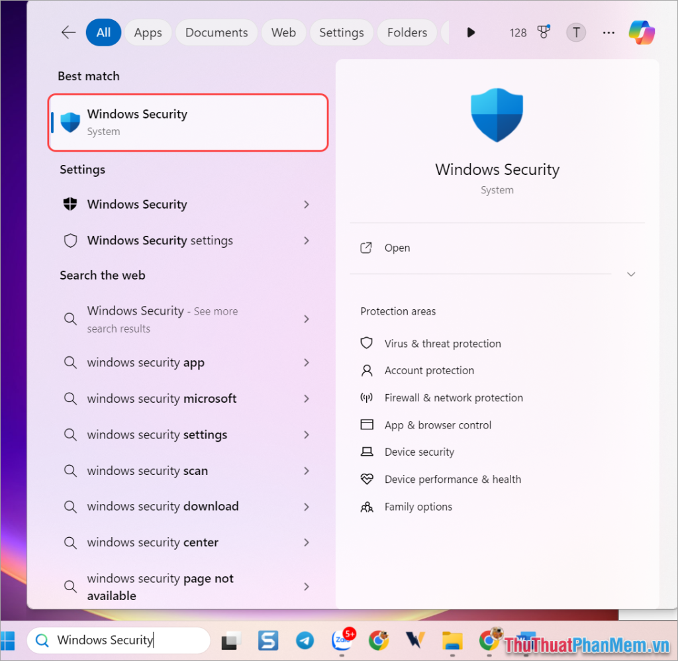
Task: Click the Open external link icon
Action: point(365,248)
